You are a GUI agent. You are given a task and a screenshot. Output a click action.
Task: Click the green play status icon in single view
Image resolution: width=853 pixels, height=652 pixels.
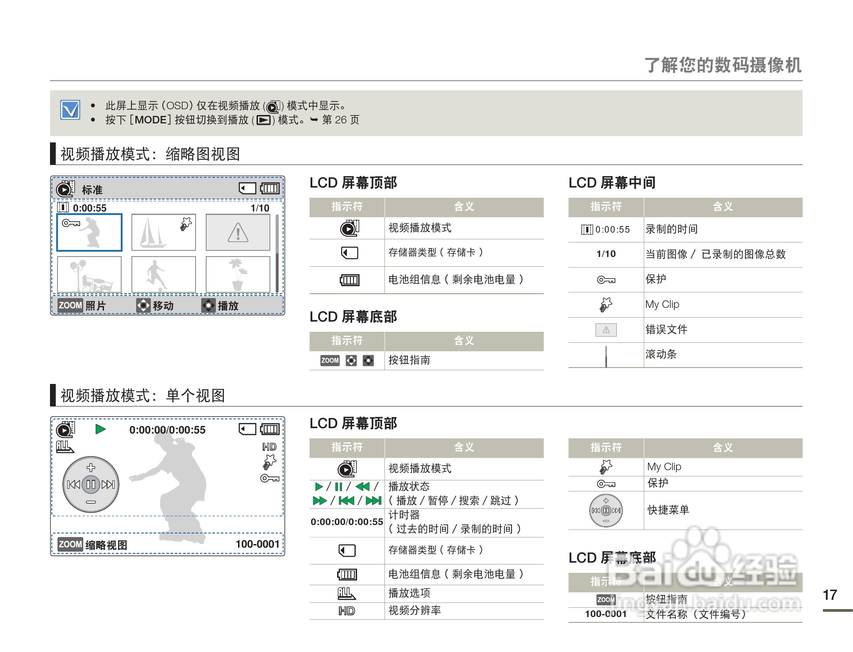point(100,429)
